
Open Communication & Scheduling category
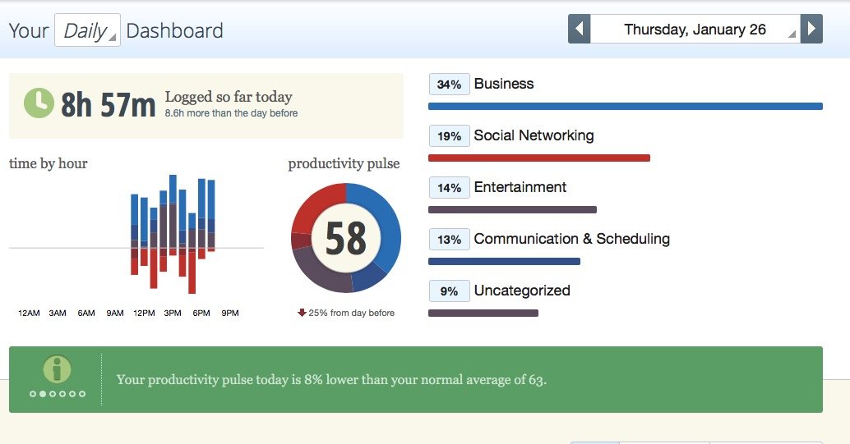pyautogui.click(x=572, y=239)
